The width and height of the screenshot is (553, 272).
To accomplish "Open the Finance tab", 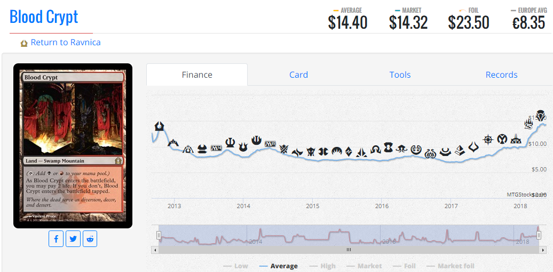I will pos(197,75).
